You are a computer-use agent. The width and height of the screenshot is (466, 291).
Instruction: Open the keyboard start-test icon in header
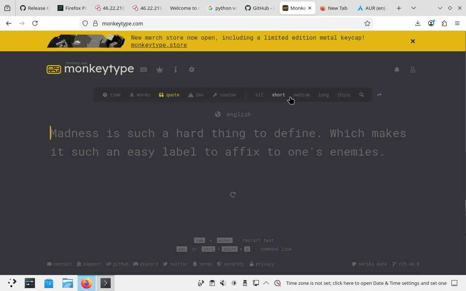tap(144, 69)
